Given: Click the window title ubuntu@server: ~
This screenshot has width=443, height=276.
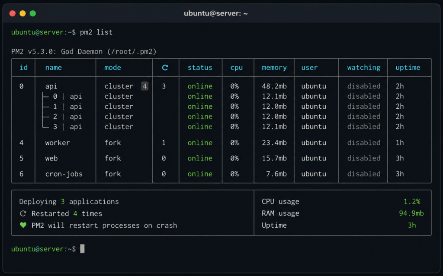Looking at the screenshot, I should tap(215, 13).
